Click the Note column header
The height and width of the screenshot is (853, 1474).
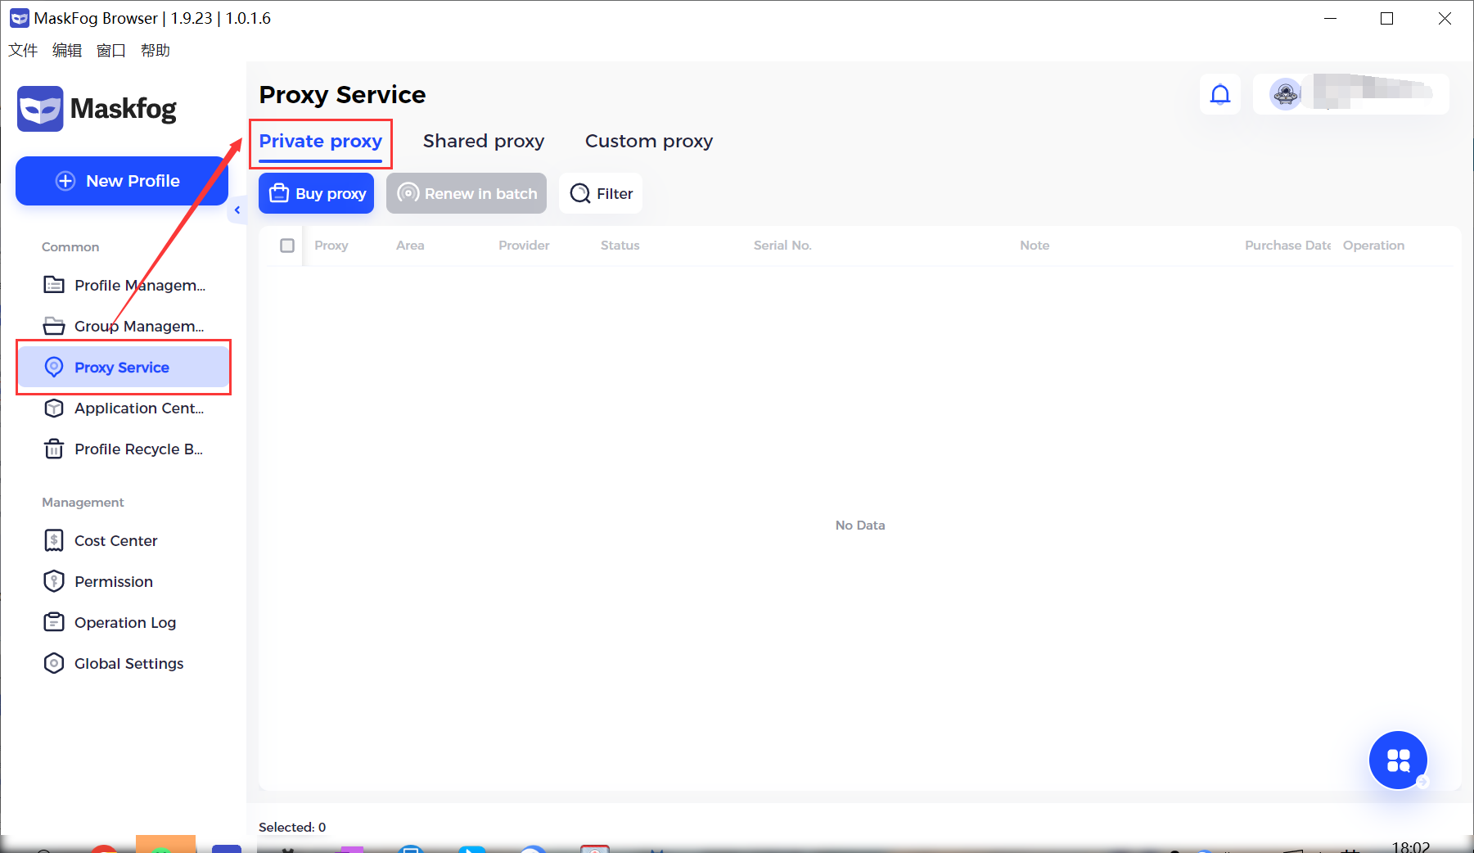(1035, 246)
